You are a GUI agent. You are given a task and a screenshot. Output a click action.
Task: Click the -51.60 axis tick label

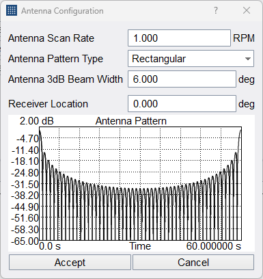(x=25, y=218)
